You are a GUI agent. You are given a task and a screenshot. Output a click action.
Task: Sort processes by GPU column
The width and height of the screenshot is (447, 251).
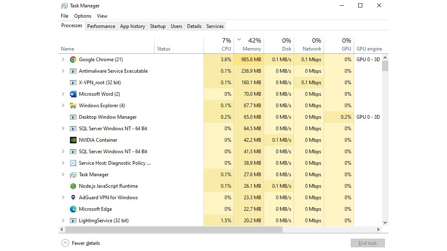click(x=339, y=45)
